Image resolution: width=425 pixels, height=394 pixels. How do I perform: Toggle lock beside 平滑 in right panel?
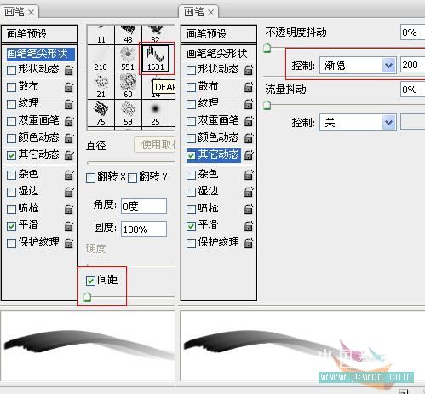click(x=249, y=226)
